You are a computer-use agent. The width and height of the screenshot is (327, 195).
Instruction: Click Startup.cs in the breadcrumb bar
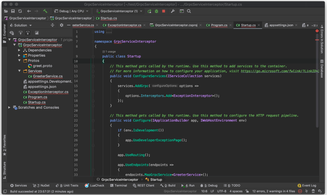(106, 18)
